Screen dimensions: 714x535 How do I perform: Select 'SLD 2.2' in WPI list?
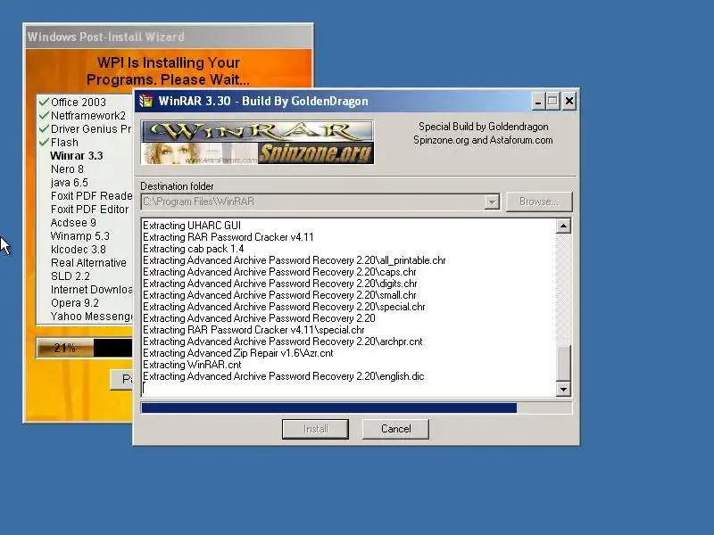point(71,276)
